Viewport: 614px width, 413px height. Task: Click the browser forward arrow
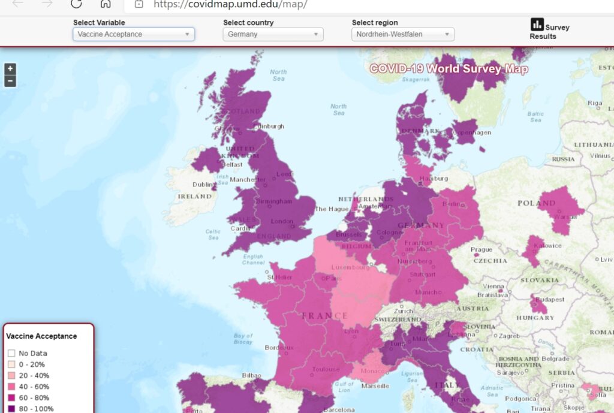[x=47, y=4]
